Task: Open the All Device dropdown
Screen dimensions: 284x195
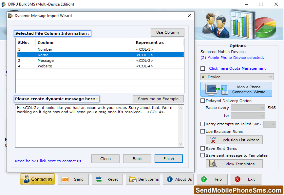Action: [237, 77]
